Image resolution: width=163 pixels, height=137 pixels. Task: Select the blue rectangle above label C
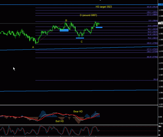click(x=80, y=38)
